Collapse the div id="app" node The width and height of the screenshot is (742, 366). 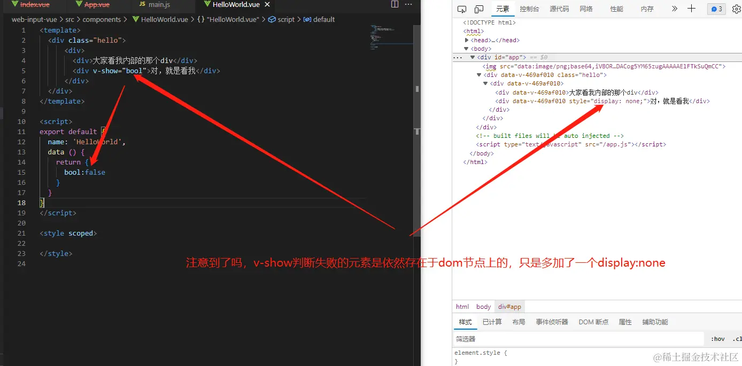pyautogui.click(x=473, y=57)
